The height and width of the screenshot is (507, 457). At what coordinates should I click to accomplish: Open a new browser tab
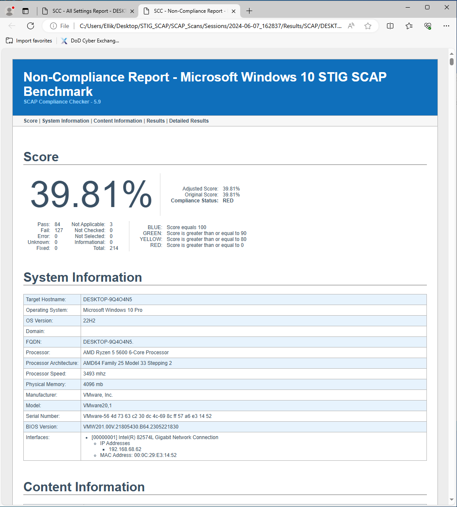(249, 11)
